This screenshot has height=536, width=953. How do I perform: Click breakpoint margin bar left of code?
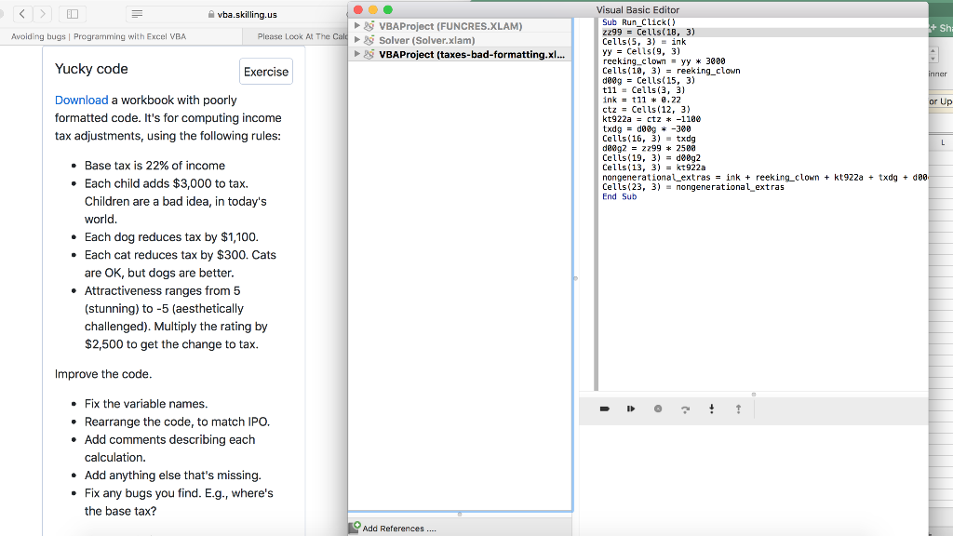[x=597, y=204]
